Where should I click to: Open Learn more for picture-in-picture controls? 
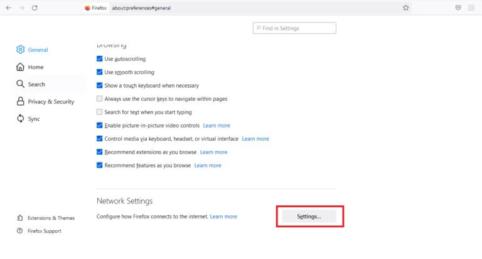[x=217, y=125]
